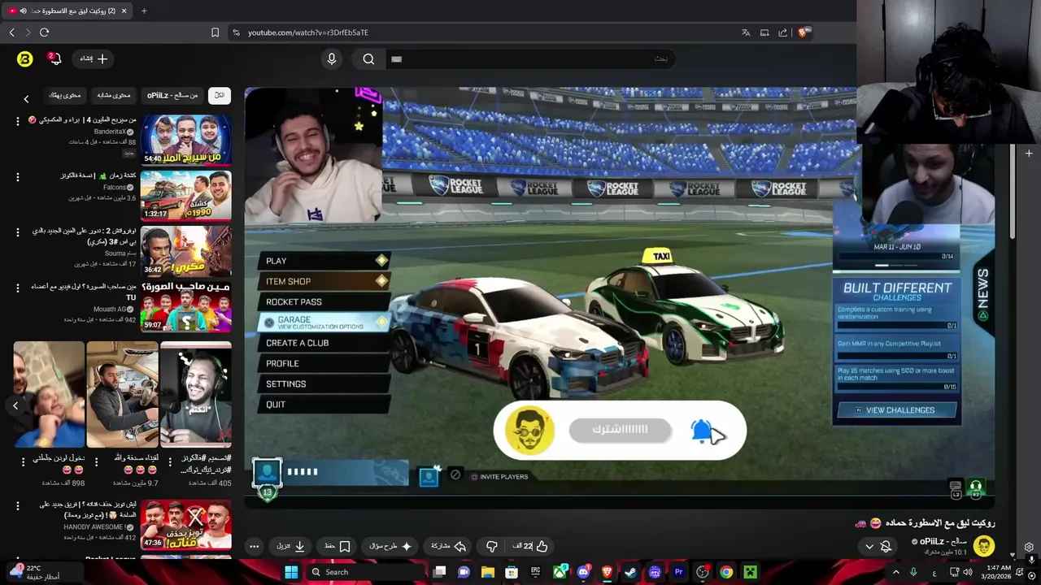Mute the tab via its speaker icon
The image size is (1041, 585).
23,11
